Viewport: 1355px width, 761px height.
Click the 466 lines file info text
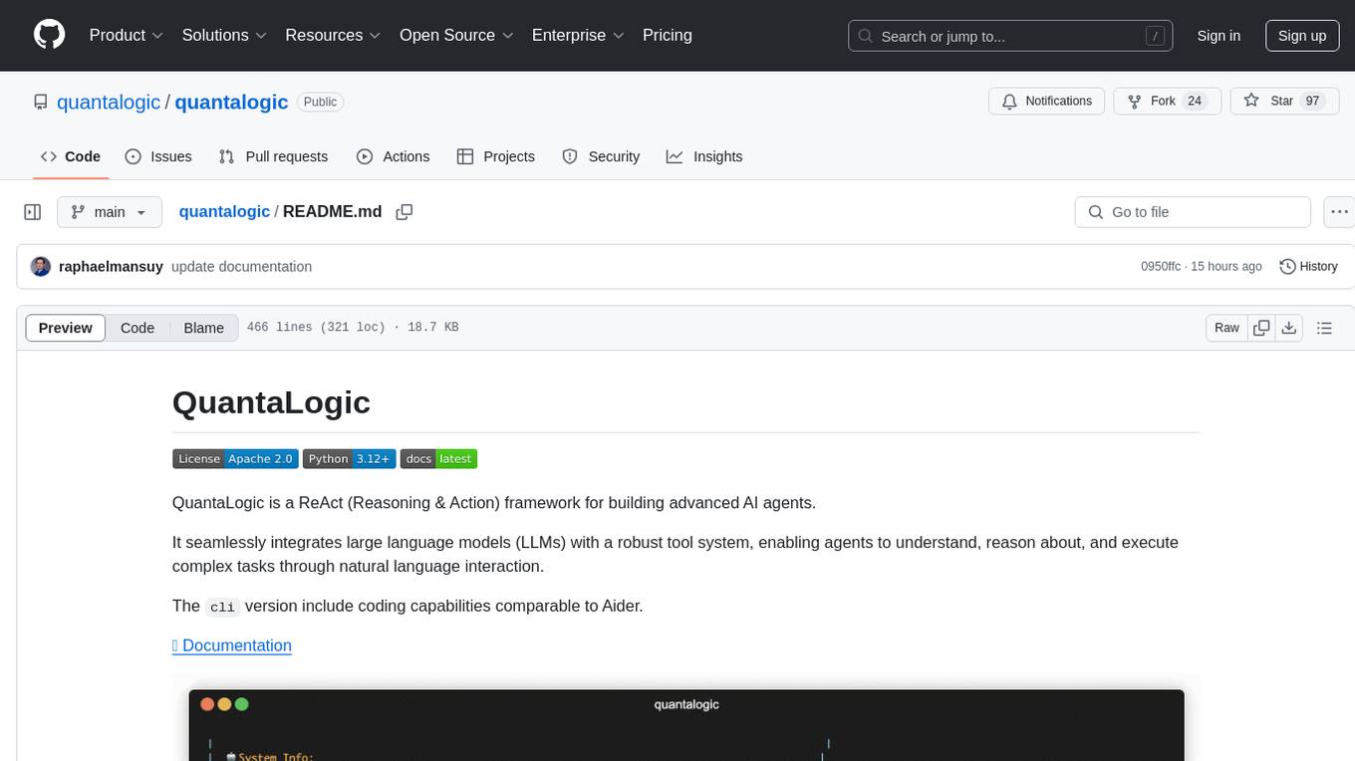click(x=353, y=328)
